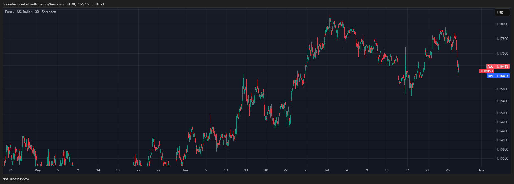Click the 1.15000 price axis label
This screenshot has height=184, width=514.
[x=502, y=113]
